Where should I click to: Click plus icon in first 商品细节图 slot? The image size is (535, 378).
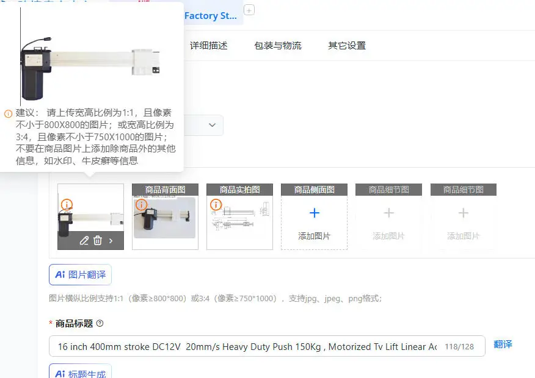tap(388, 213)
